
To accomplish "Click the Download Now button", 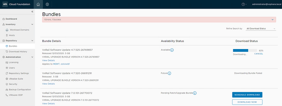I will 247,102.
